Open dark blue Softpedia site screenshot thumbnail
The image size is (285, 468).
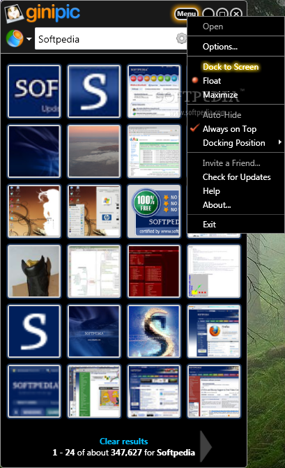154,391
